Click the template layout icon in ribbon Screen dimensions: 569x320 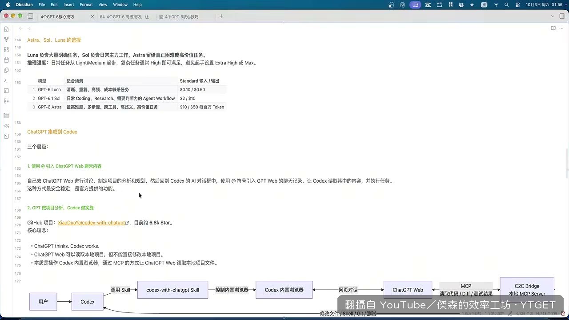click(6, 91)
